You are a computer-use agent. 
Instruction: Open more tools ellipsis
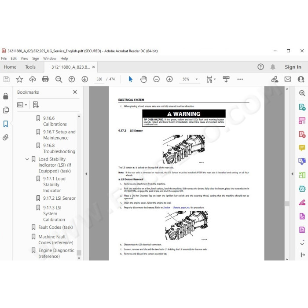point(240,79)
